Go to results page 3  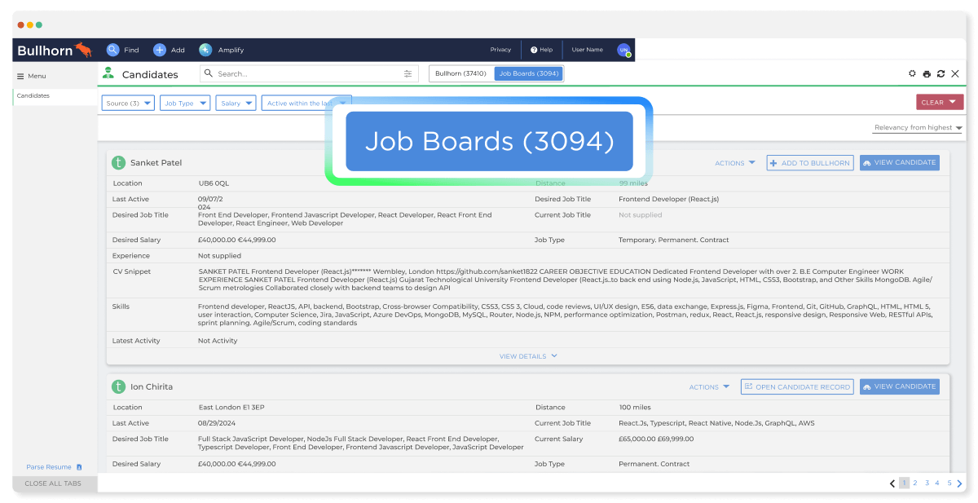coord(927,483)
